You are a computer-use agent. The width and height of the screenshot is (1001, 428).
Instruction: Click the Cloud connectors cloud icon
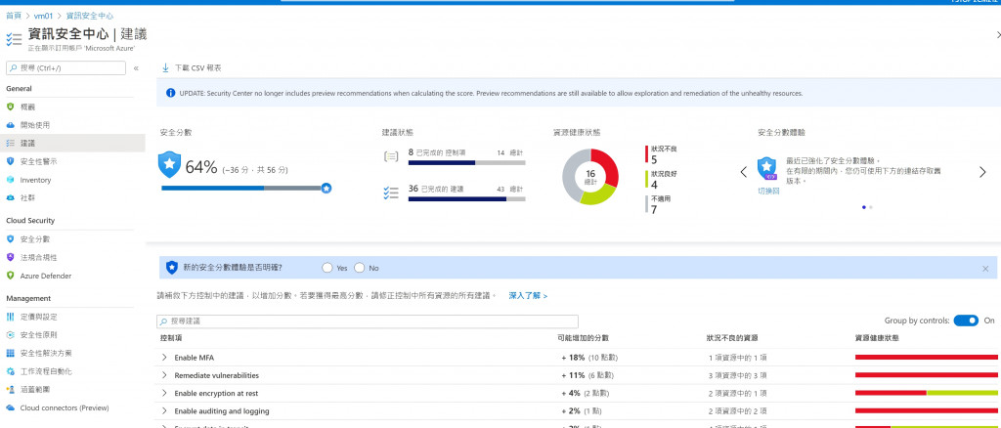coord(10,407)
